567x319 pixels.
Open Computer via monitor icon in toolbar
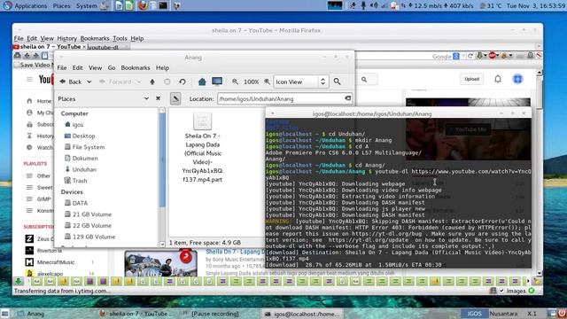coord(217,82)
